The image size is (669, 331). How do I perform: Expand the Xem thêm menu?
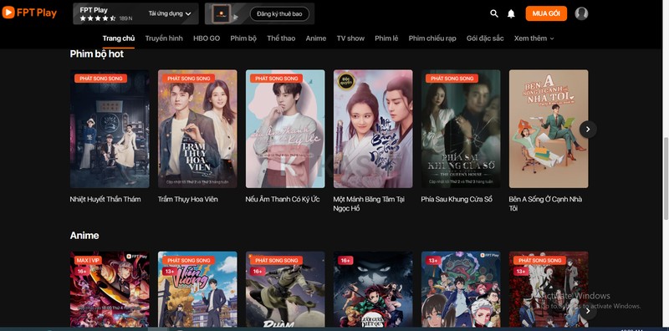click(534, 38)
